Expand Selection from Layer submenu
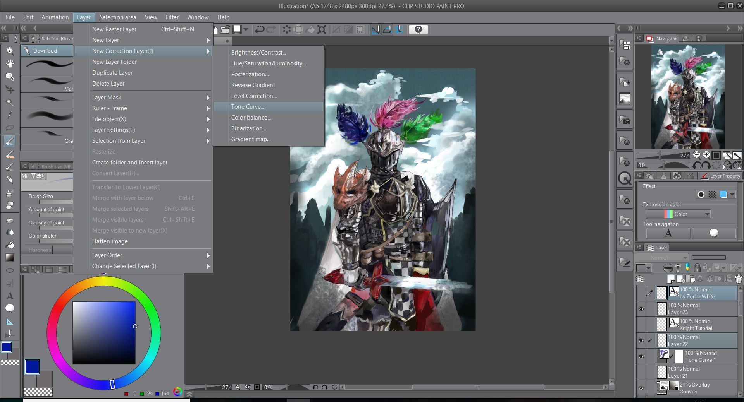This screenshot has width=744, height=402. tap(143, 141)
